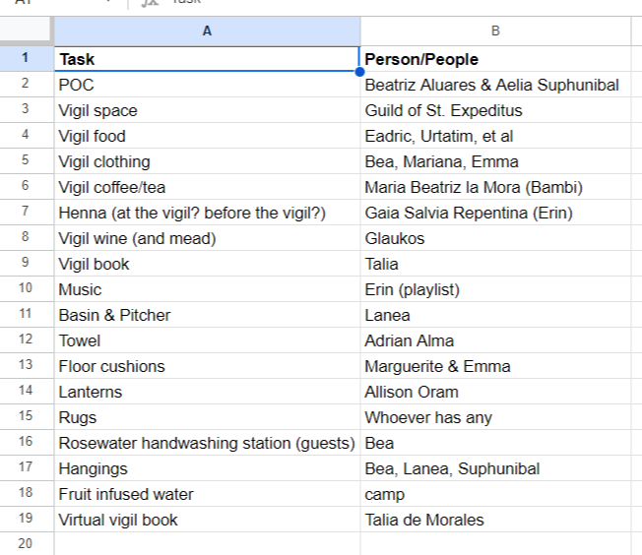642x555 pixels.
Task: Click the select-all corner box
Action: tap(26, 29)
